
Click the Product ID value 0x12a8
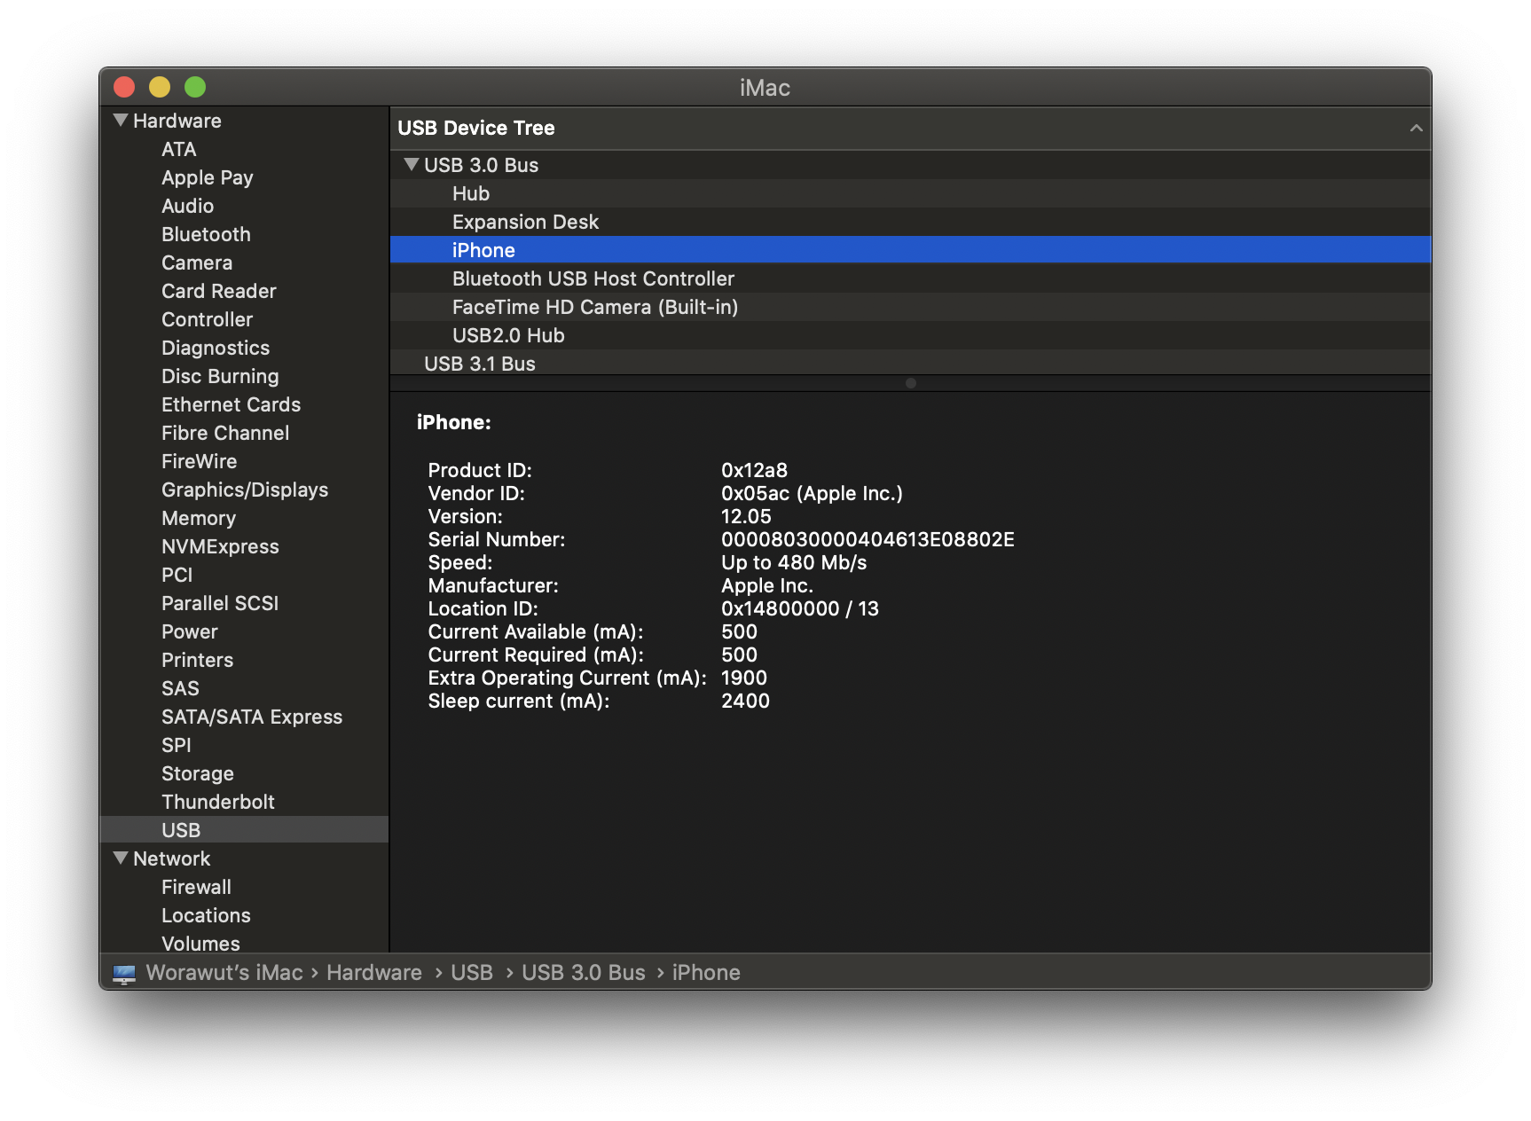pyautogui.click(x=754, y=470)
